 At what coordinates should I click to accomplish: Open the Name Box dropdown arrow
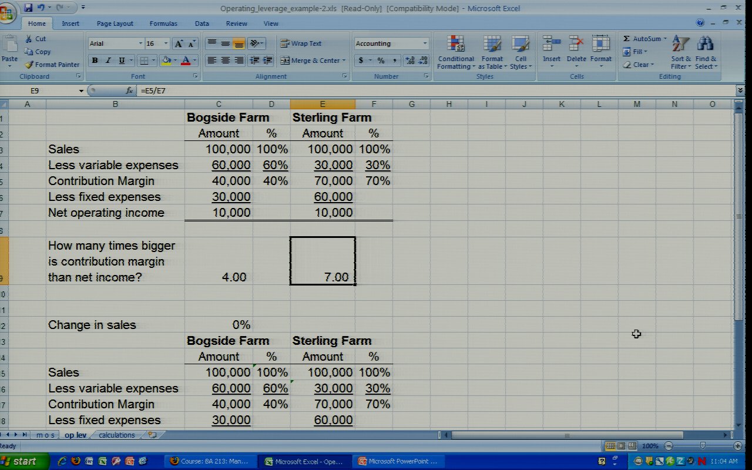tap(81, 91)
